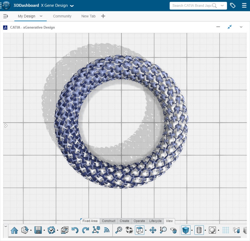Switch to the Community tab
This screenshot has height=241, width=250.
click(62, 16)
